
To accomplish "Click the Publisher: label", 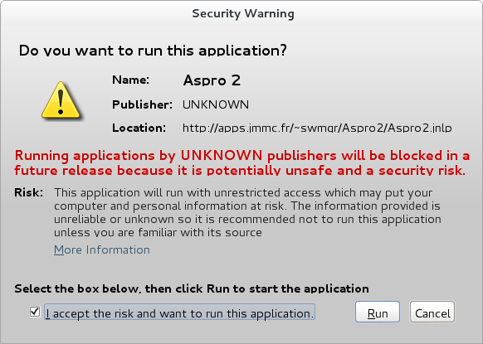I will click(x=142, y=105).
